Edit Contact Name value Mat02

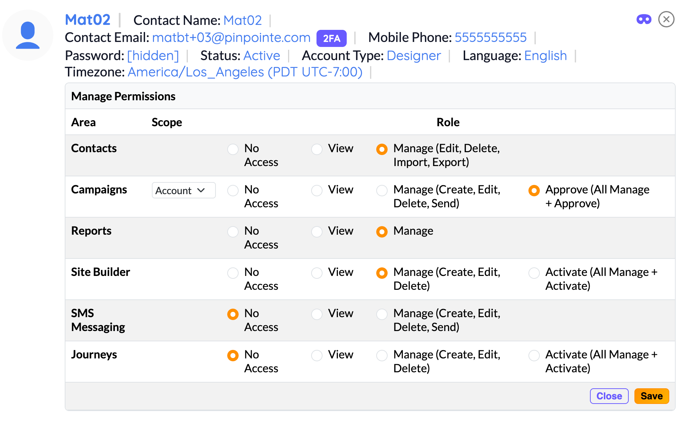click(243, 20)
